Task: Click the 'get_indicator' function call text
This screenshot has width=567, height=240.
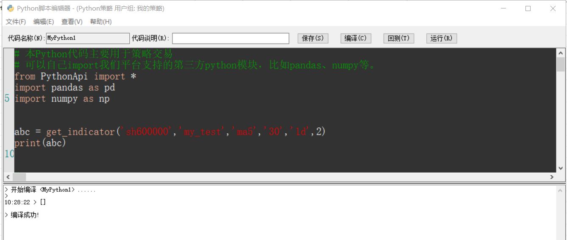Action: click(x=81, y=132)
